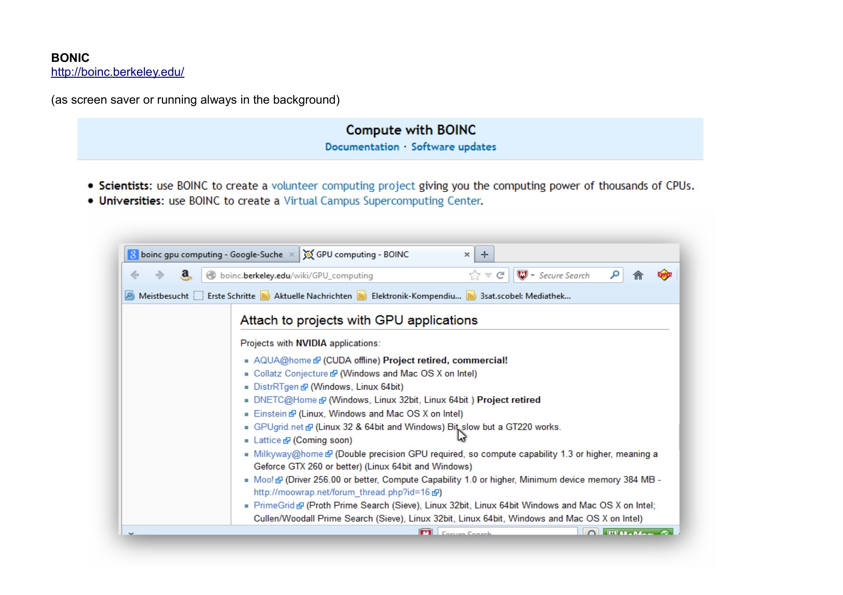843x595 pixels.
Task: Reload the page with refresh icon
Action: click(501, 275)
